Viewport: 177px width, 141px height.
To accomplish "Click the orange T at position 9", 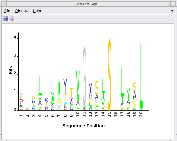I will click(71, 93).
